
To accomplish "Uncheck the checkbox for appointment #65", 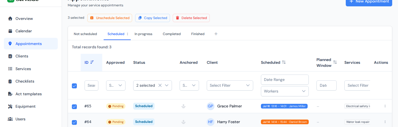I will click(x=74, y=107).
